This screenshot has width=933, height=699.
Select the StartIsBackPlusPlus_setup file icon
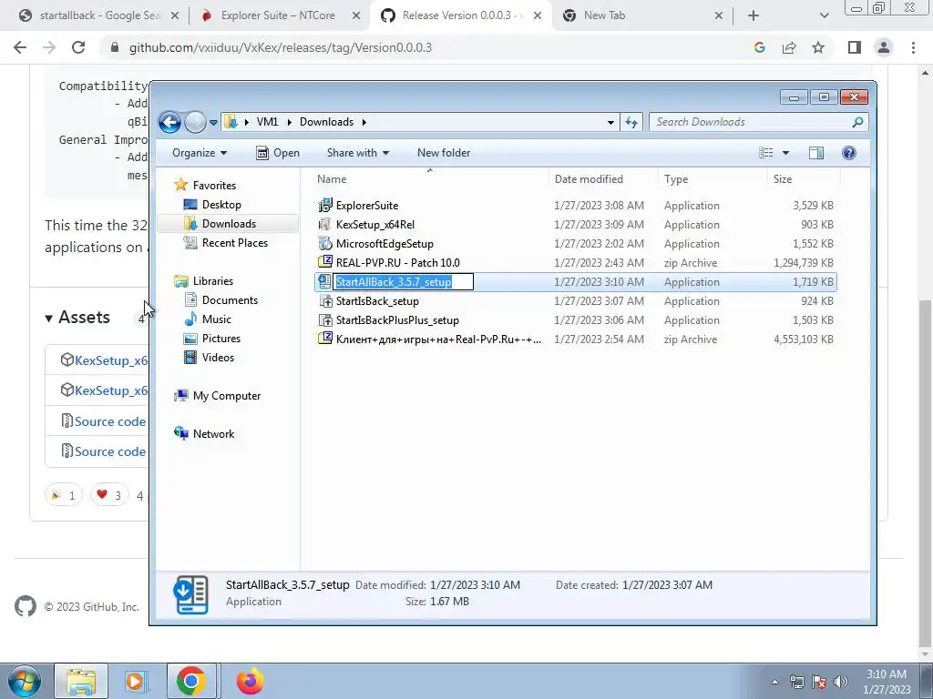click(325, 320)
